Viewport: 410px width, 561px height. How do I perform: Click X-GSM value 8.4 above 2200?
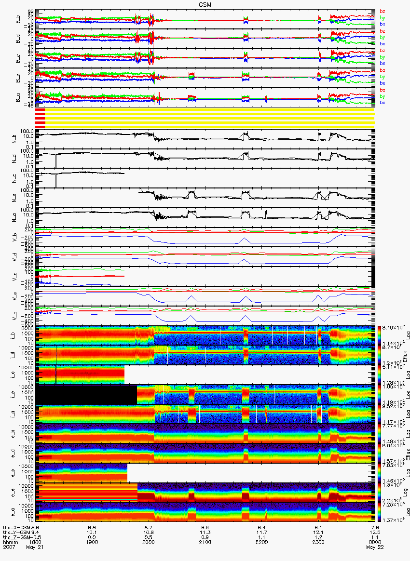[261, 527]
